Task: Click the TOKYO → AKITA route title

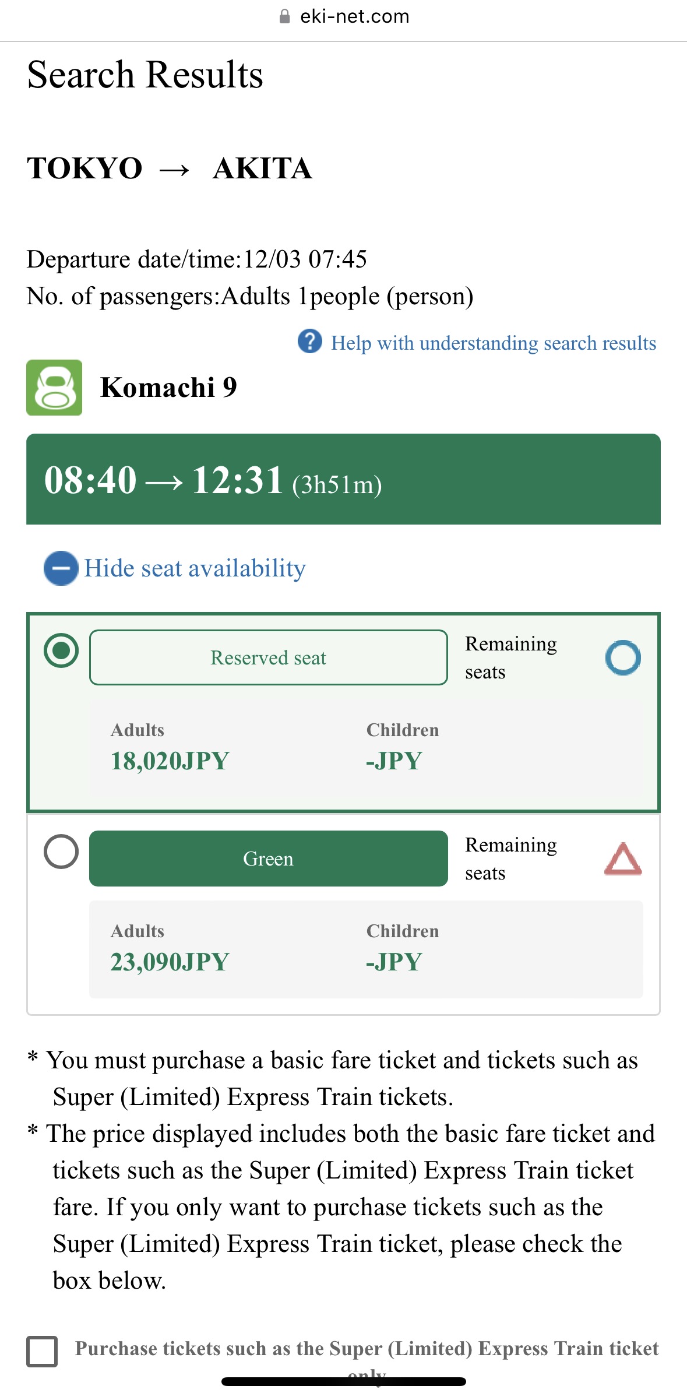Action: pos(169,168)
